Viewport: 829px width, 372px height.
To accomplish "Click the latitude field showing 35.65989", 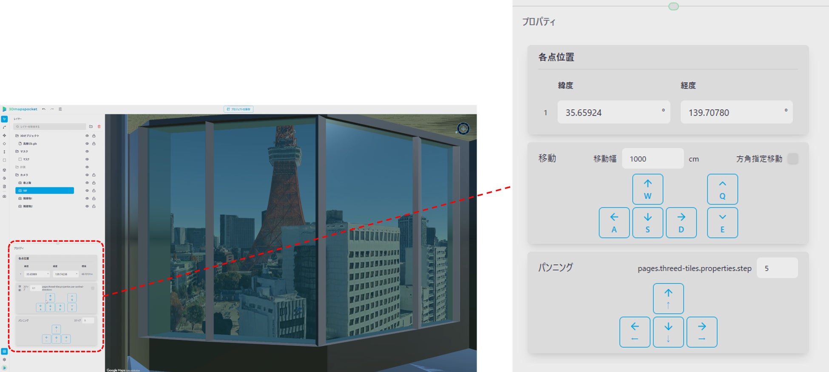I will (x=37, y=274).
